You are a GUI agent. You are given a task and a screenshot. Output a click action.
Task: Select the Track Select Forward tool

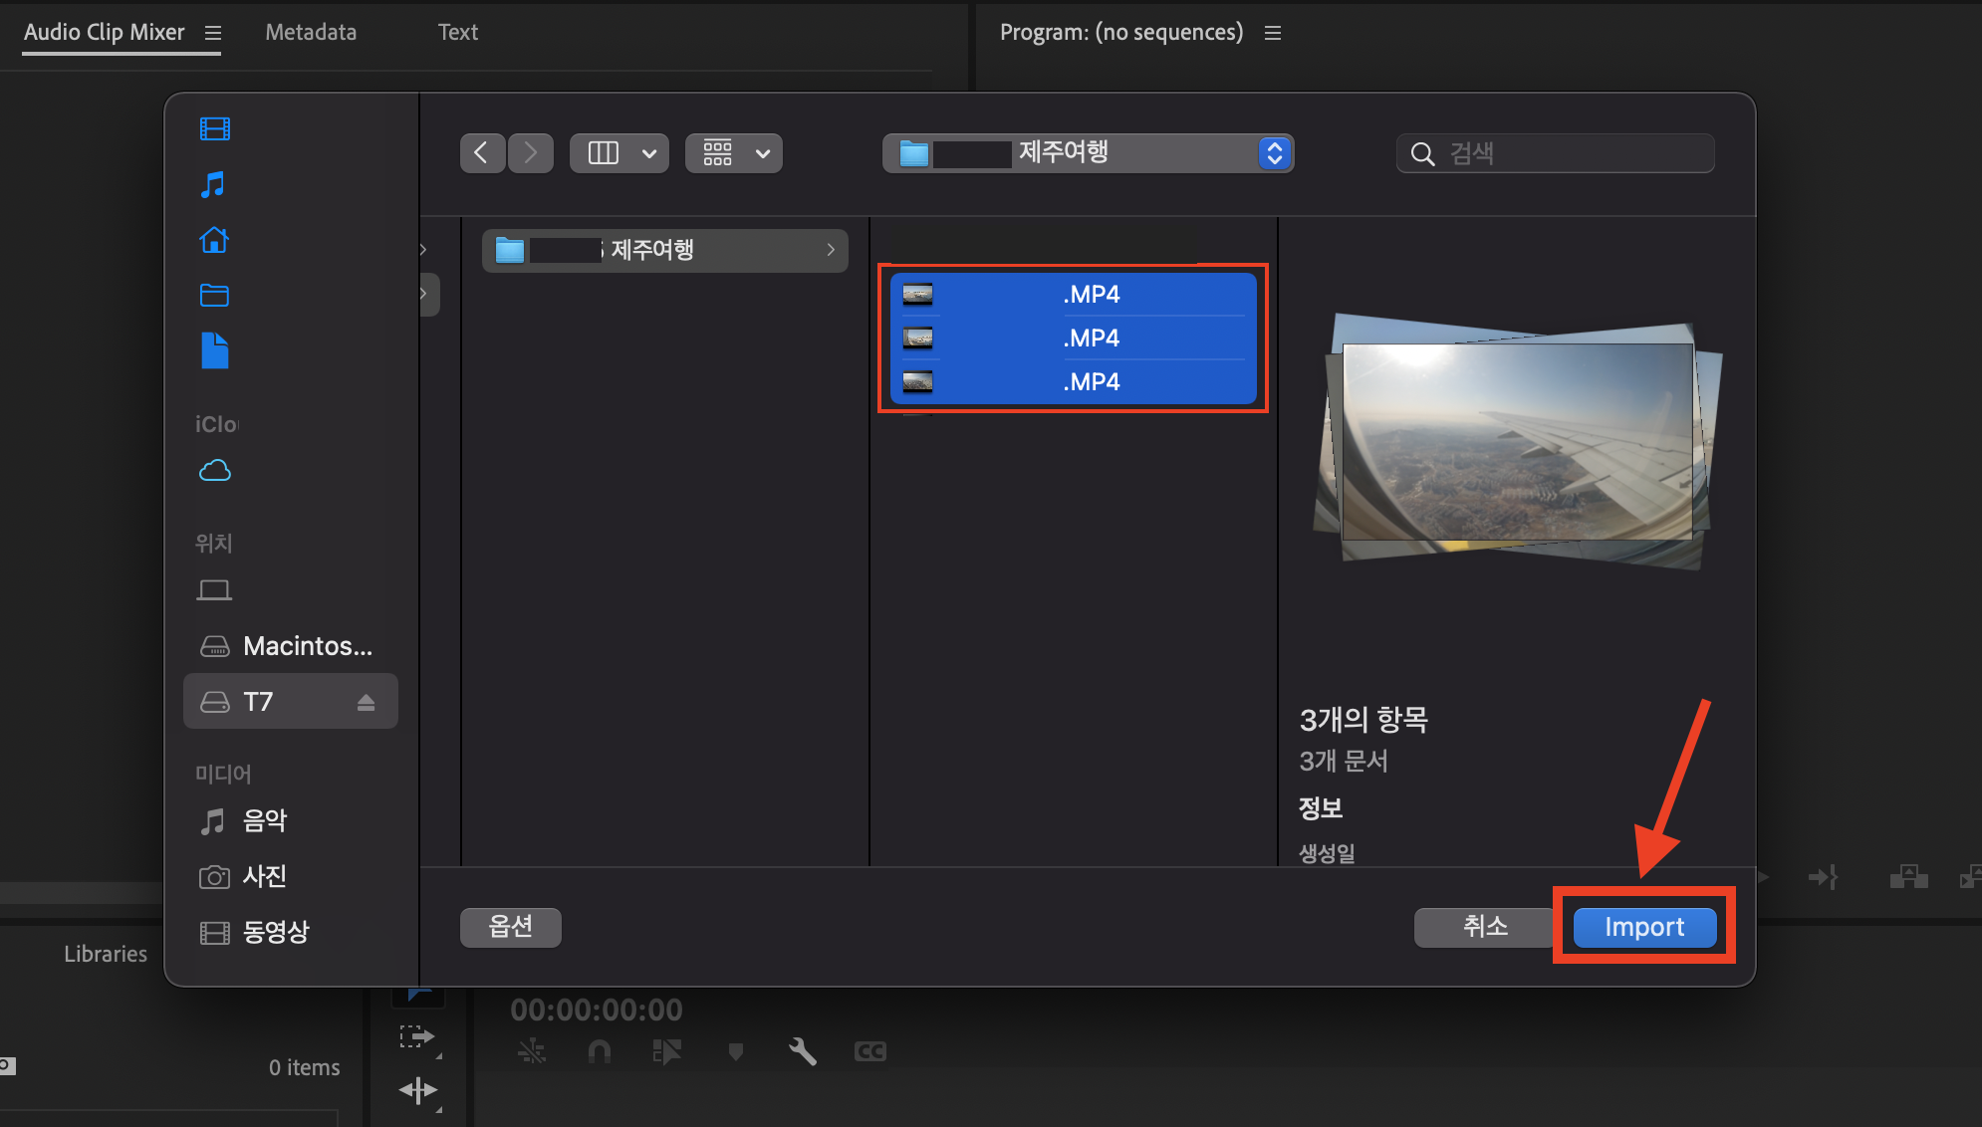click(x=417, y=1037)
